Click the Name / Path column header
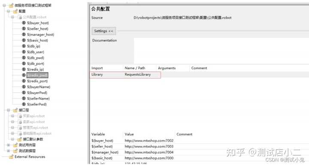 coord(135,68)
